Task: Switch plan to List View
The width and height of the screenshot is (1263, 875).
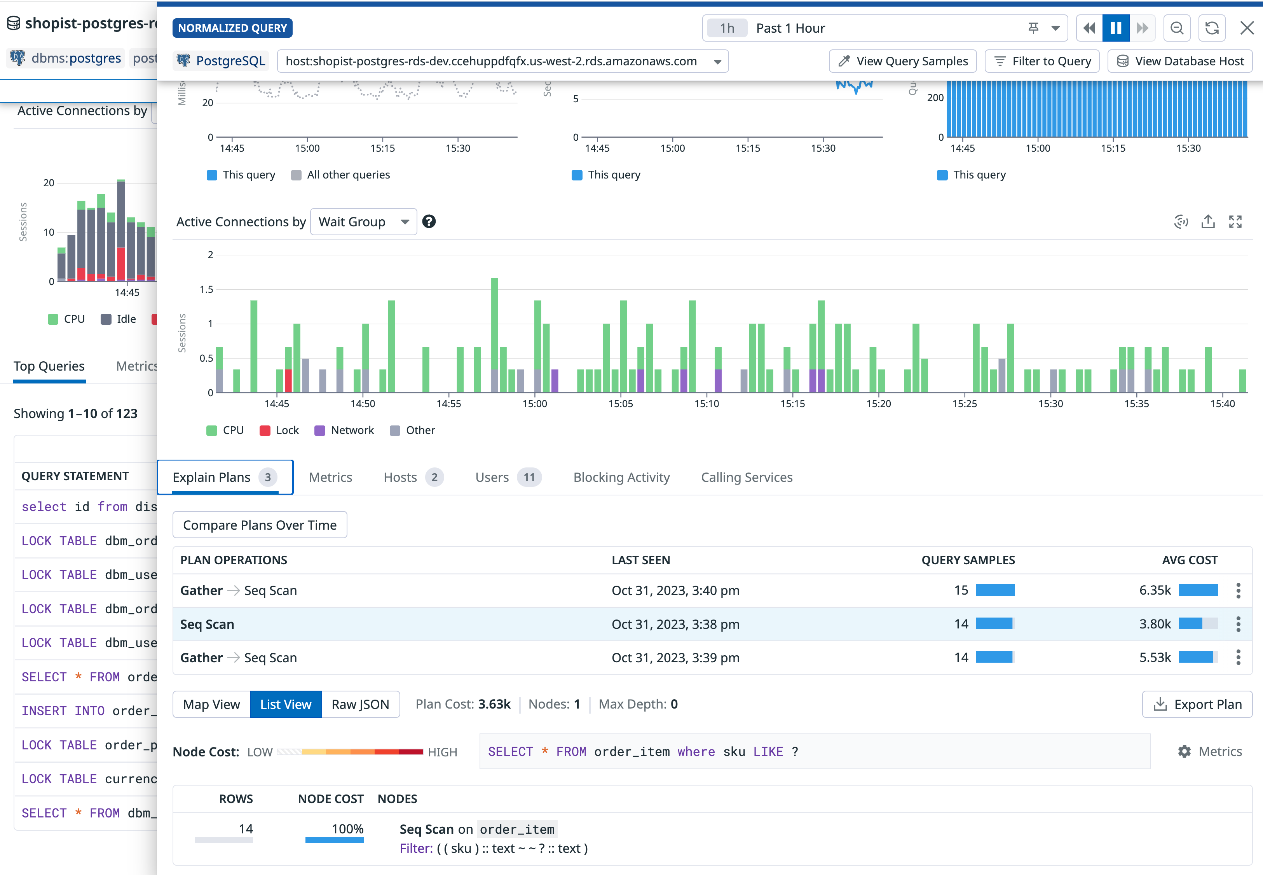Action: (x=285, y=705)
